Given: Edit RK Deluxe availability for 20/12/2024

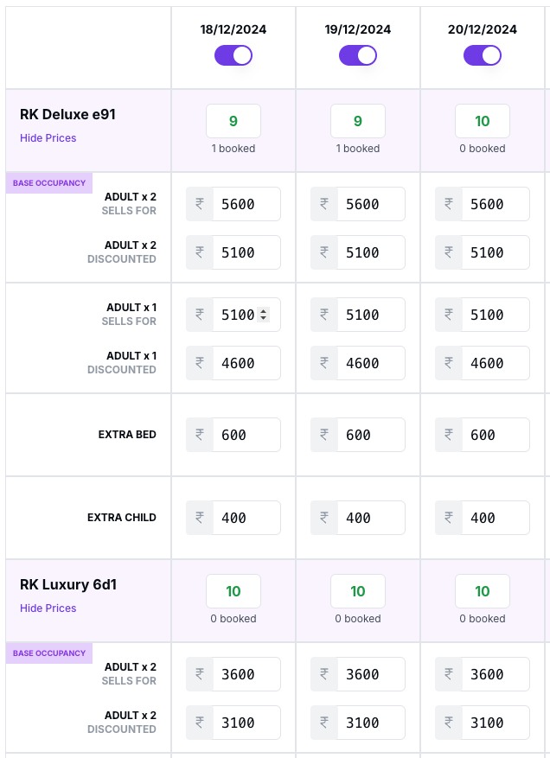Looking at the screenshot, I should point(483,121).
